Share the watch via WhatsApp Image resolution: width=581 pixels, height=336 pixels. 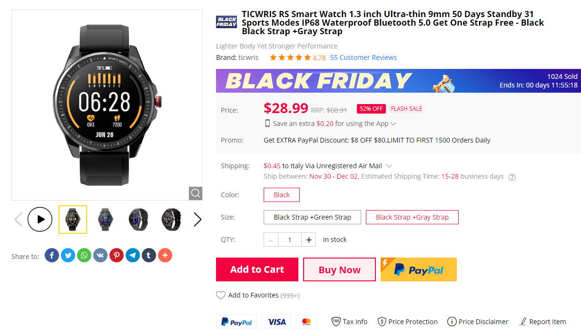84,255
